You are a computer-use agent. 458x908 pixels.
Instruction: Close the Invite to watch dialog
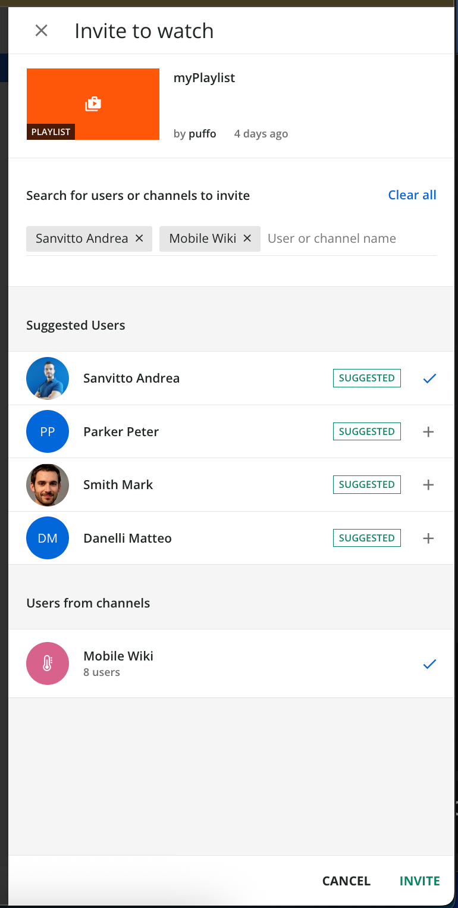[x=41, y=31]
